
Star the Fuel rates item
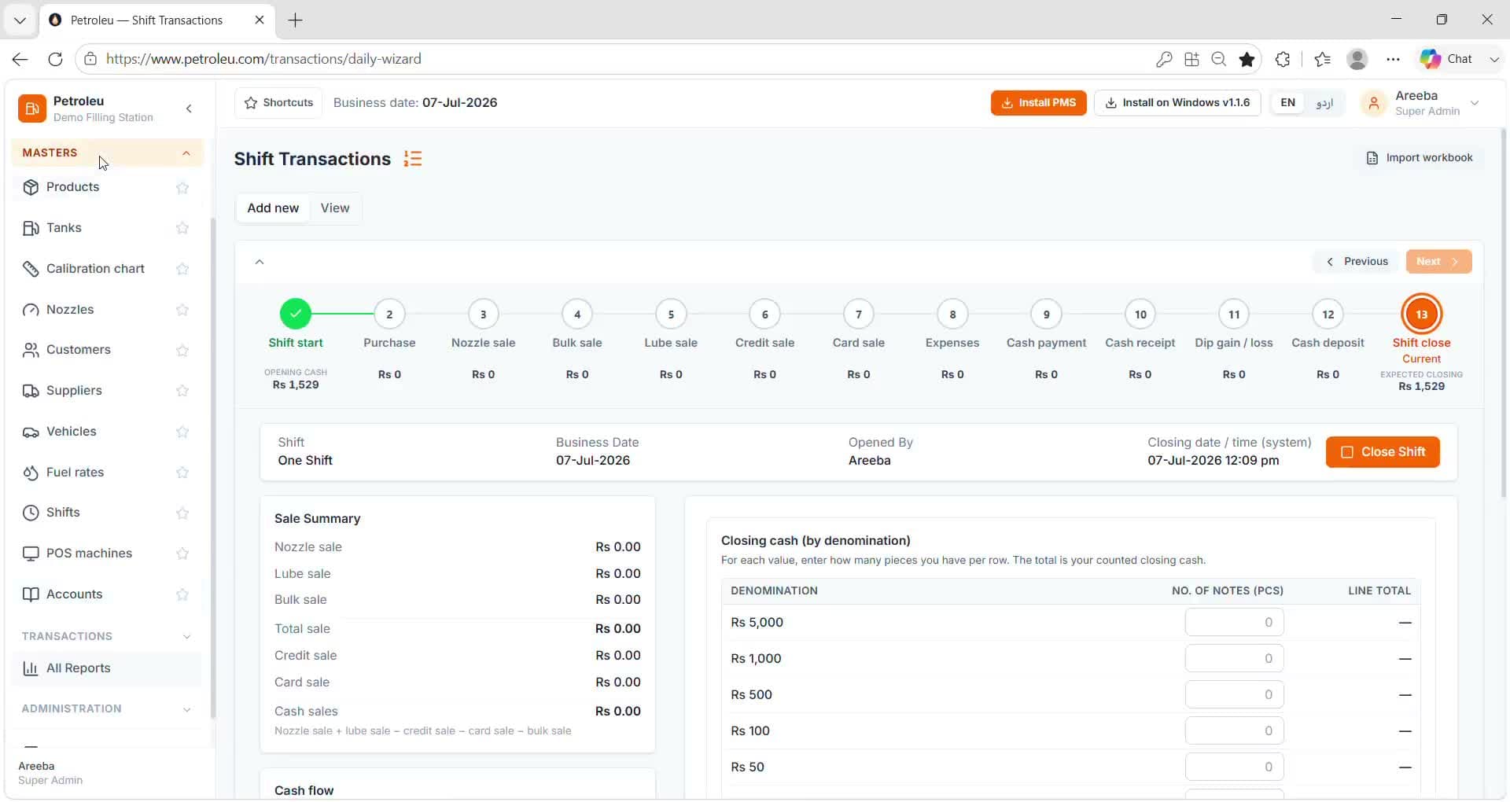[182, 473]
